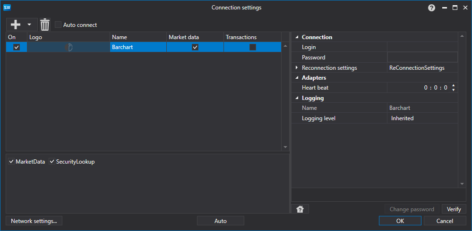Sort by the Market data column header

(x=195, y=37)
